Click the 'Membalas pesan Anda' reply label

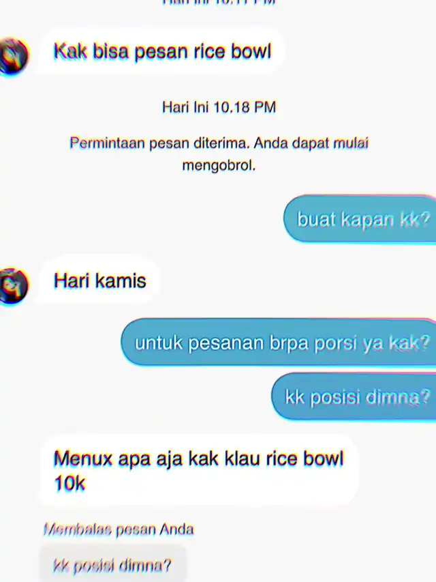(x=119, y=529)
